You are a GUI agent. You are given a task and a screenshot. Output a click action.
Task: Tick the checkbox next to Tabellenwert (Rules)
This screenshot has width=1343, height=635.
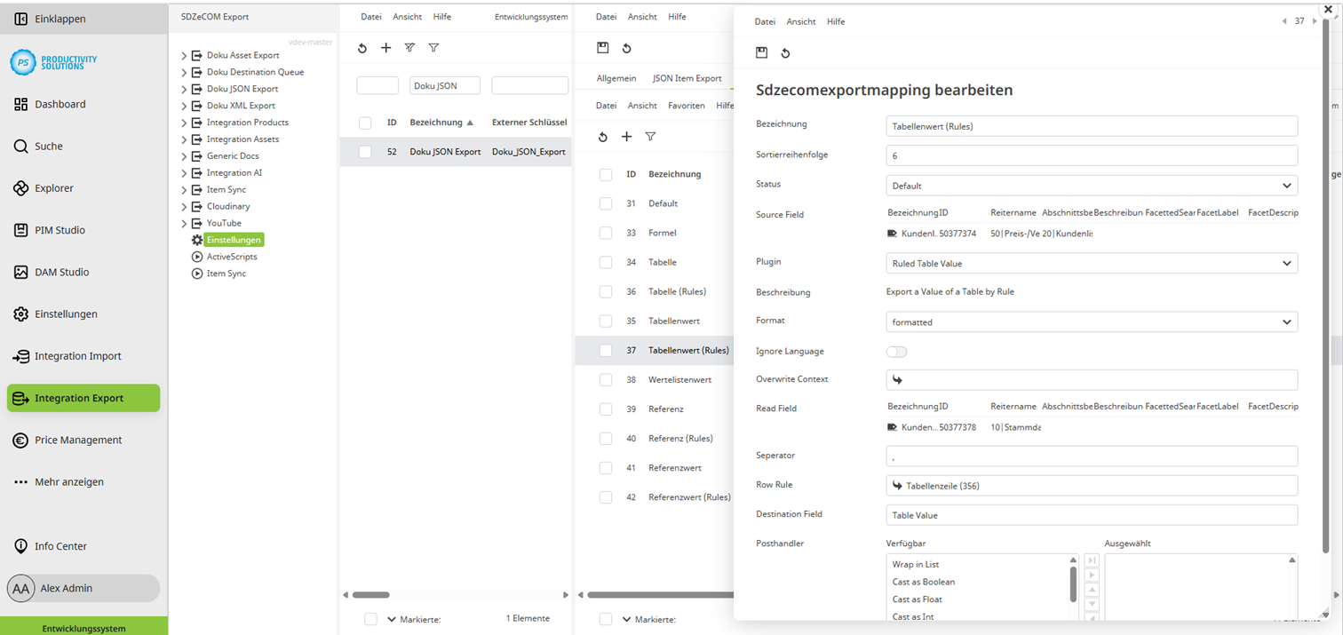605,350
